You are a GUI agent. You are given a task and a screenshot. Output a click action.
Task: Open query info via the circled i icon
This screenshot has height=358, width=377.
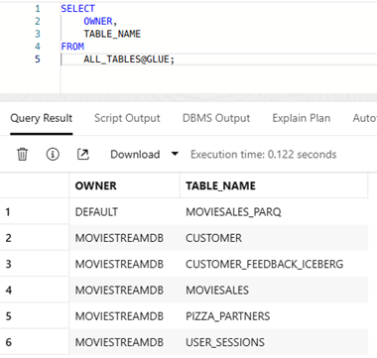click(53, 154)
